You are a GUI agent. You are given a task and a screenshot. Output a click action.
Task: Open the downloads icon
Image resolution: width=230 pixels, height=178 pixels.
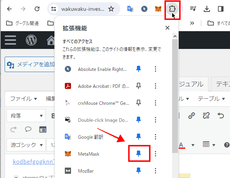point(207,9)
